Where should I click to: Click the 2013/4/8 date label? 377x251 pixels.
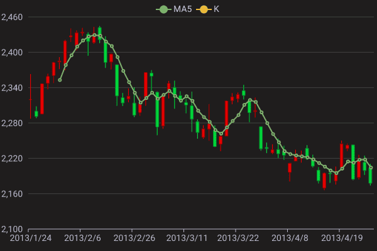coord(290,238)
